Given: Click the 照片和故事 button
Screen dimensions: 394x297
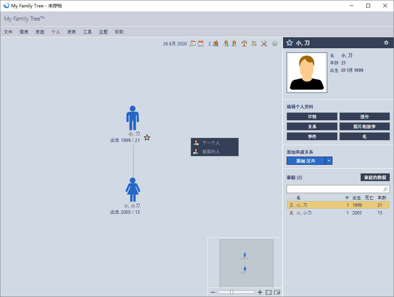Looking at the screenshot, I should [364, 126].
